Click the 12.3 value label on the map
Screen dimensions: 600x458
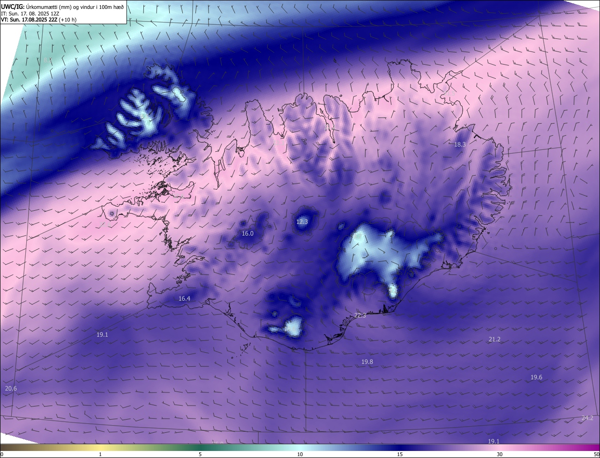point(302,222)
